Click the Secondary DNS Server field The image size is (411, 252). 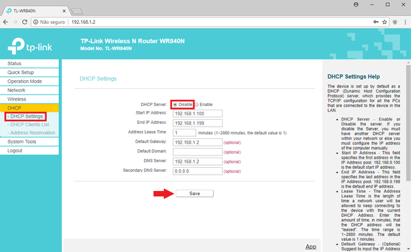(x=198, y=171)
